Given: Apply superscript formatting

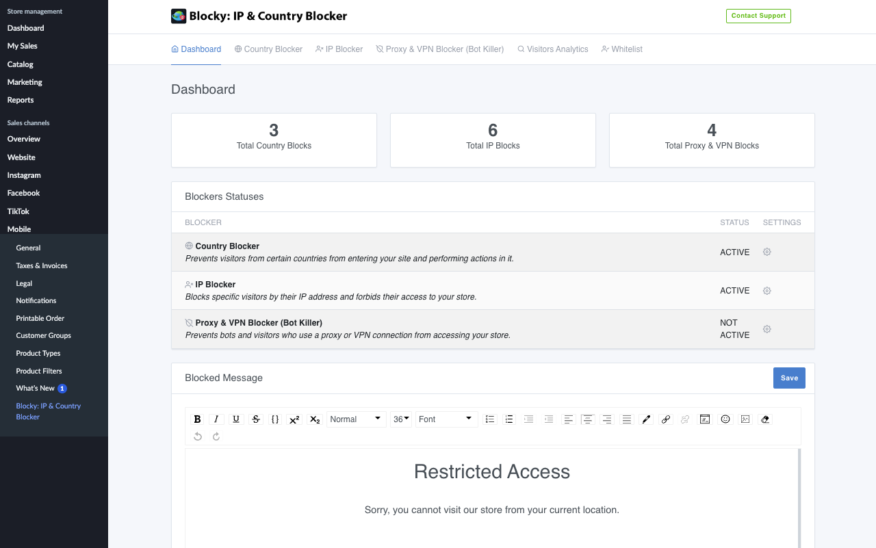Looking at the screenshot, I should [x=294, y=419].
